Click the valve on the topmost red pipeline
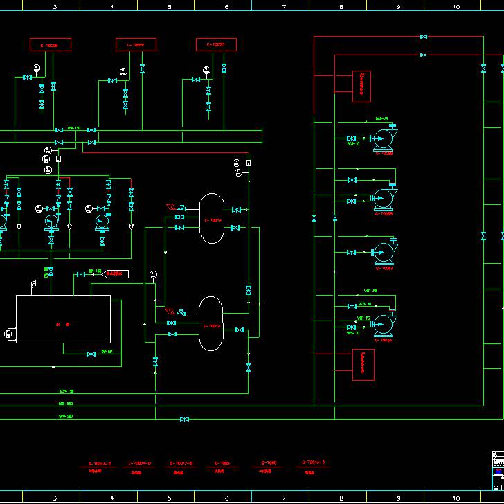The width and height of the screenshot is (504, 504). click(424, 37)
